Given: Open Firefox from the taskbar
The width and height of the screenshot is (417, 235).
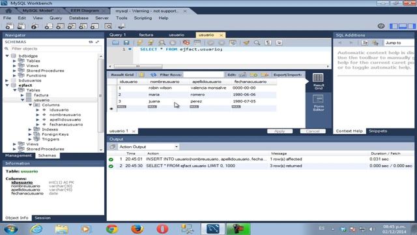Looking at the screenshot, I should coord(137,229).
